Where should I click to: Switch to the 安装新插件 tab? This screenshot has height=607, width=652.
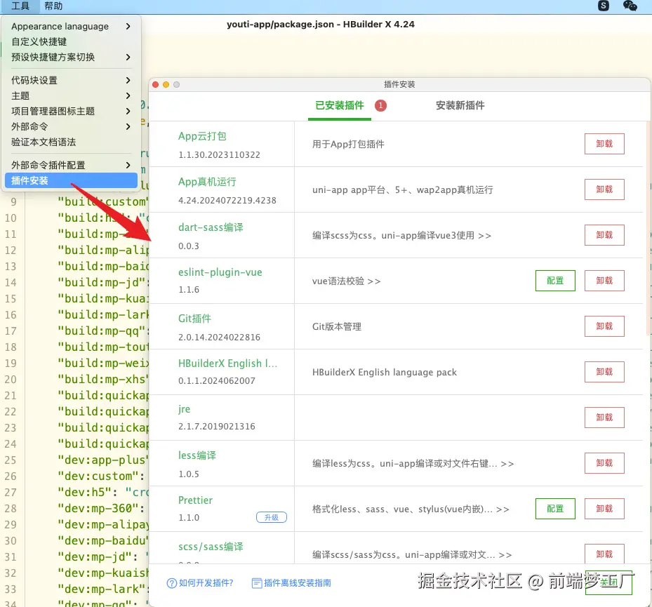click(460, 105)
